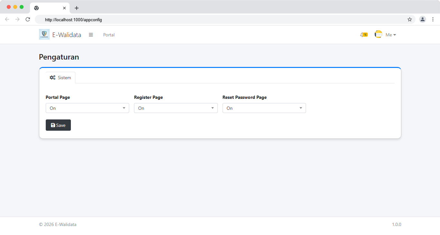Image resolution: width=440 pixels, height=235 pixels.
Task: Toggle the hamburger sidebar menu
Action: point(91,35)
